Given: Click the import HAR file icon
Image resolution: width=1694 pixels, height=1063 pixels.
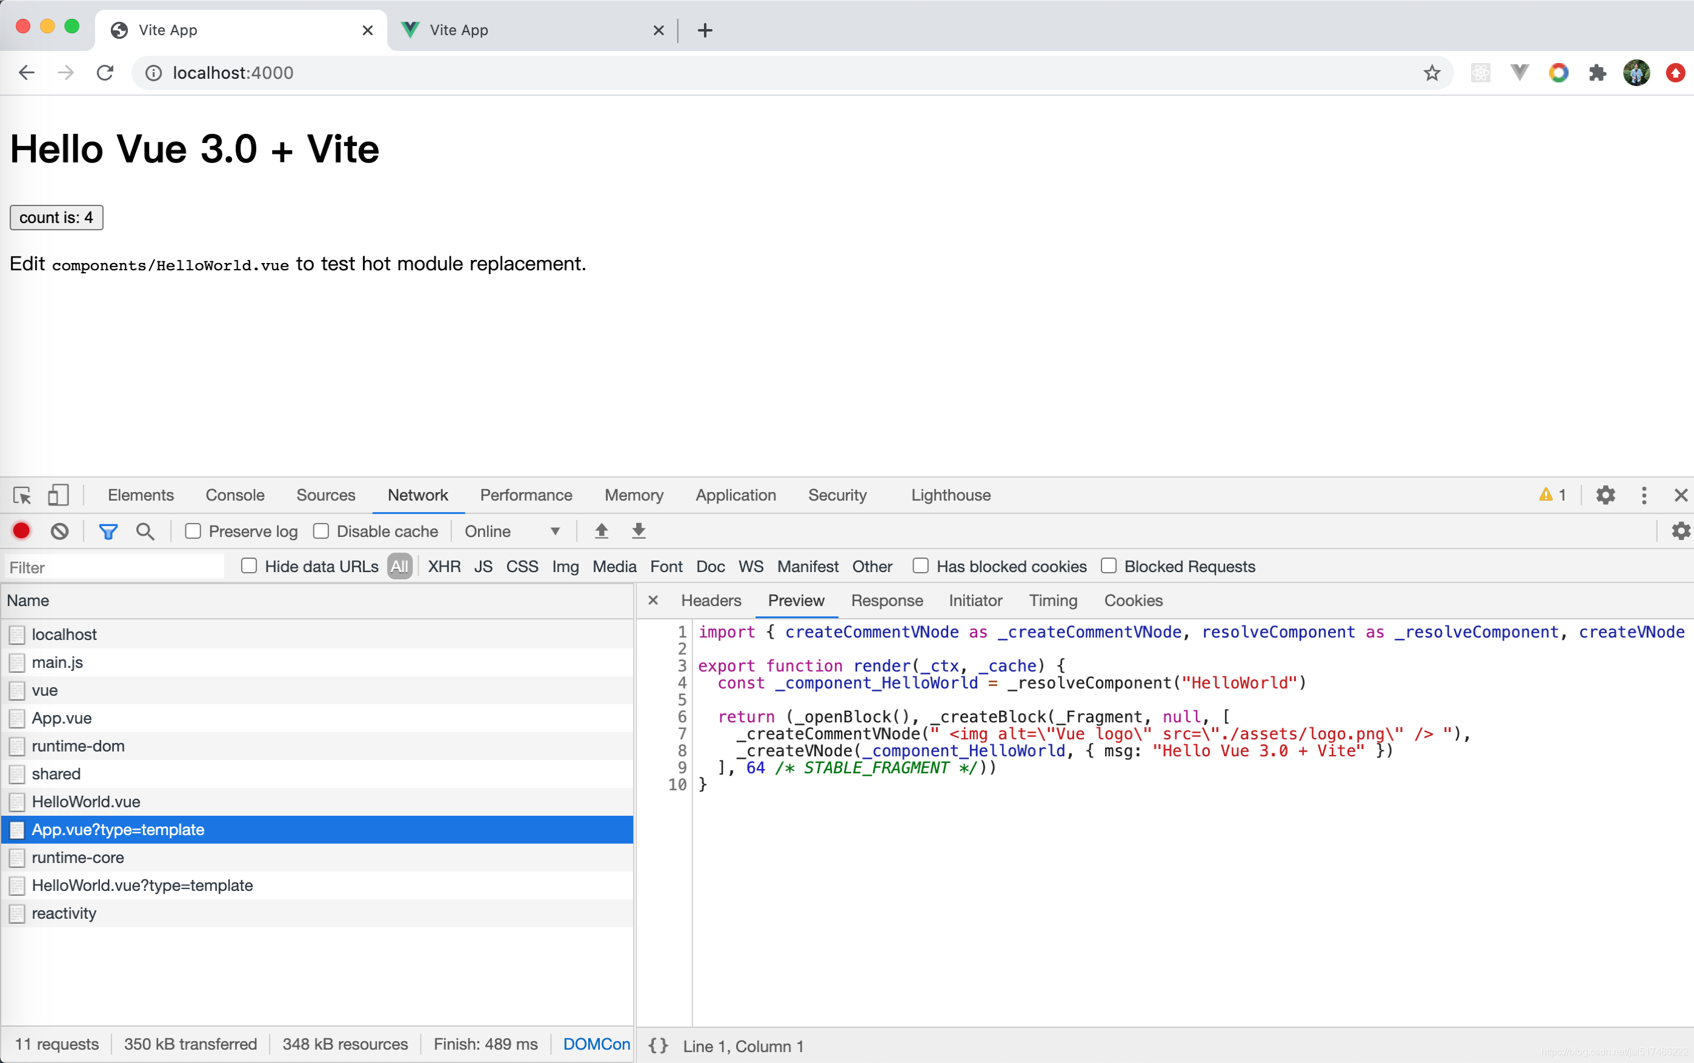Looking at the screenshot, I should (600, 530).
